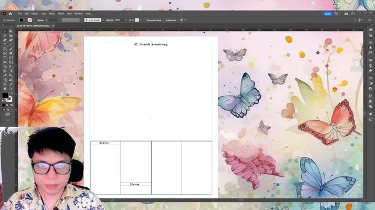Select the Slice tool

click(x=11, y=84)
